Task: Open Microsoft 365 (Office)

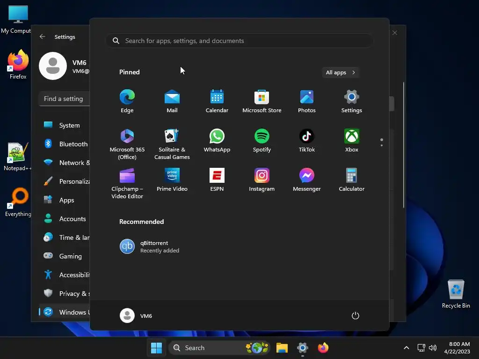Action: pos(127,144)
